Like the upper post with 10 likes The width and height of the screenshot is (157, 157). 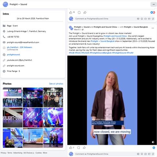71,13
